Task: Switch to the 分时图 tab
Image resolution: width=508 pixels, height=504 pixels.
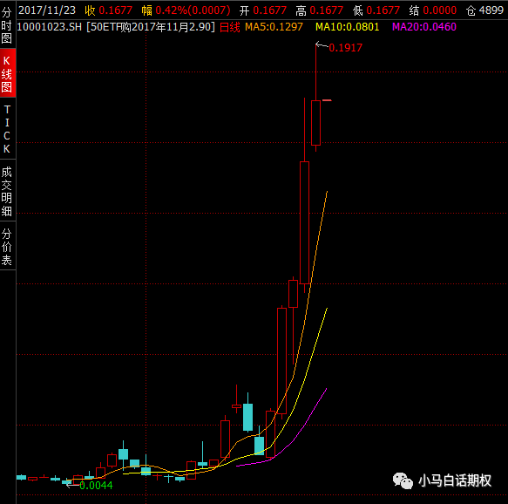Action: 7,25
